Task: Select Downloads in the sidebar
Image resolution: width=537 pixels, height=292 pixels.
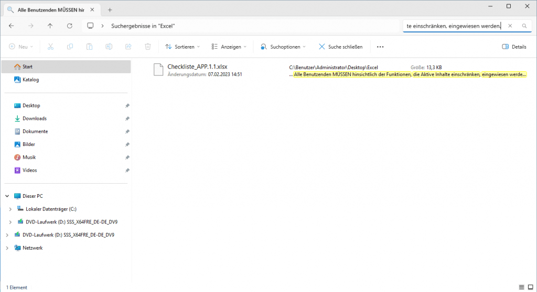Action: tap(35, 118)
